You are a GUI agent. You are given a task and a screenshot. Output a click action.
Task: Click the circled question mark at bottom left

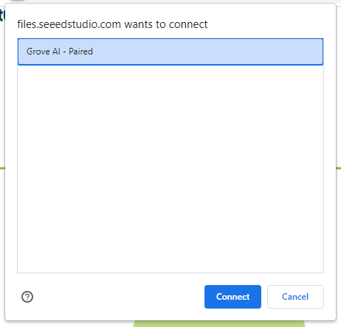pos(27,297)
